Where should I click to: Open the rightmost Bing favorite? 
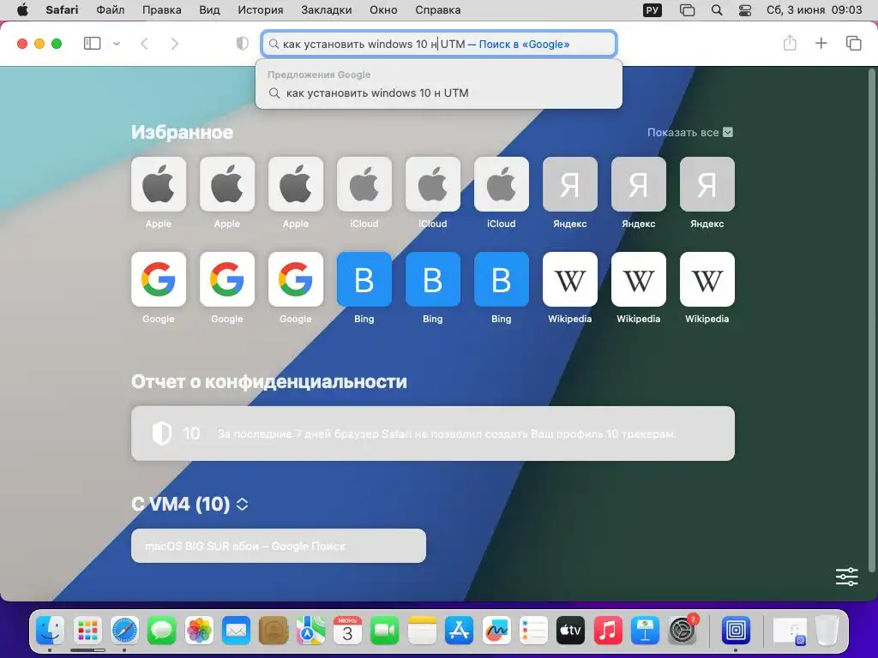(501, 279)
